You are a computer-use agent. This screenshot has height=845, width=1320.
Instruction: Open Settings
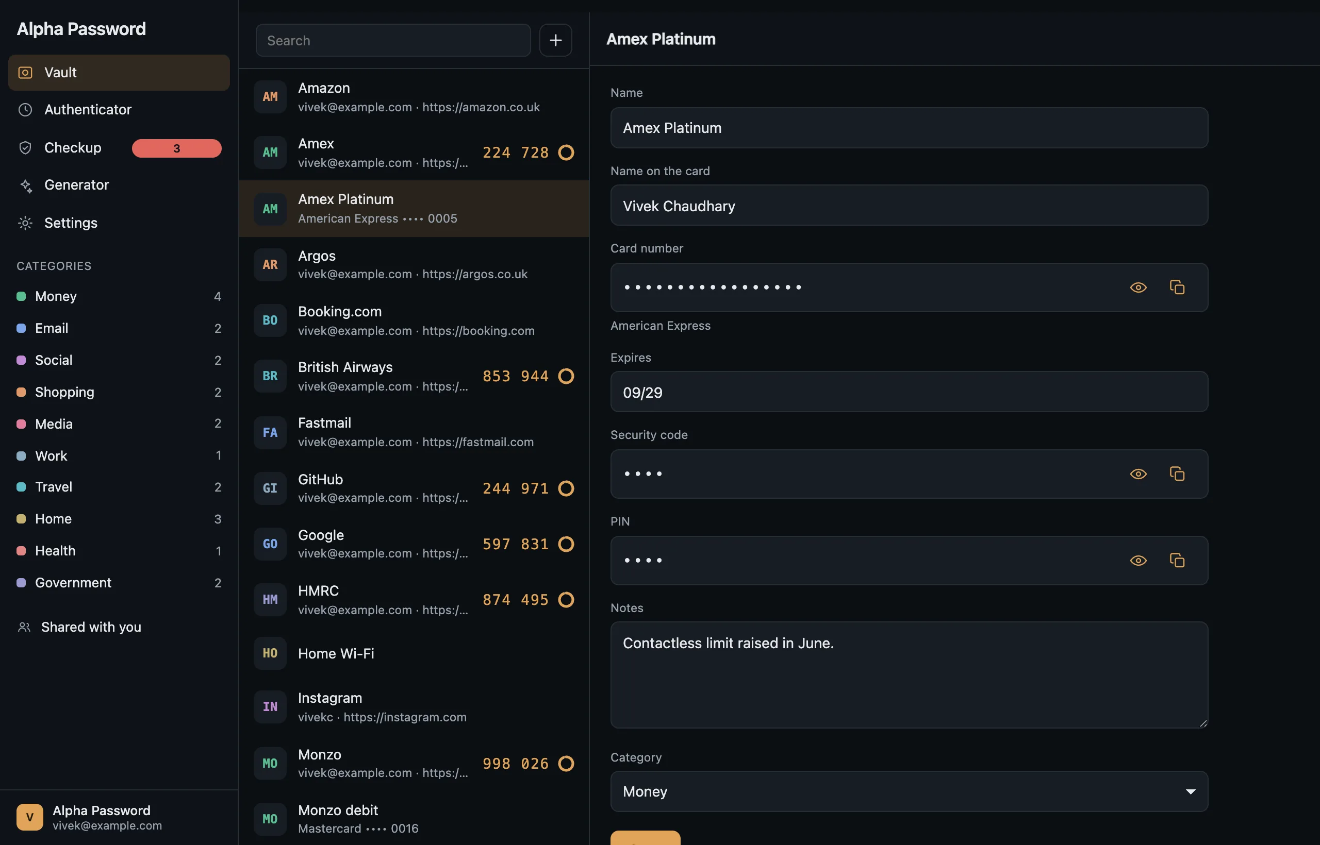[x=119, y=223]
